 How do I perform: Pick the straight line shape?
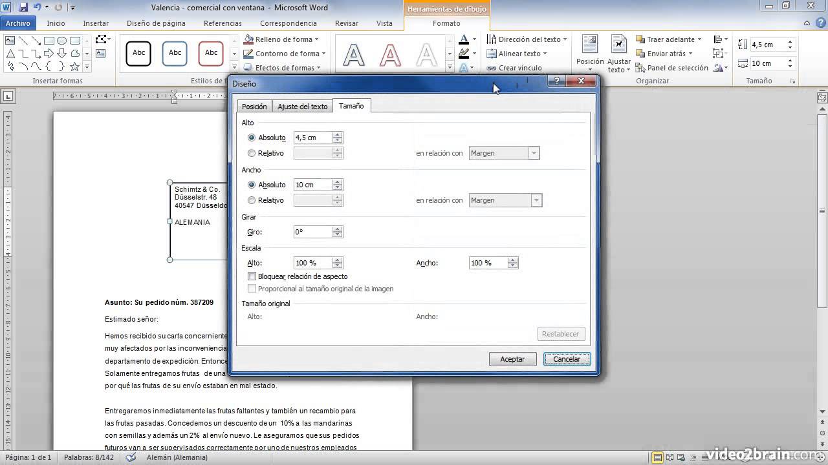(23, 41)
